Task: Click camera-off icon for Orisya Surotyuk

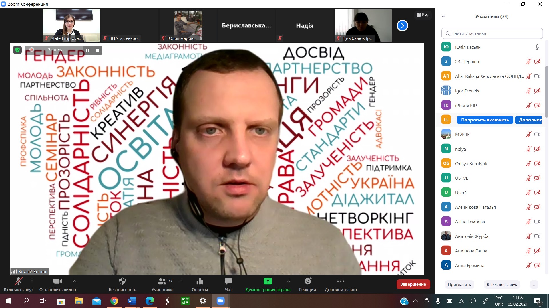Action: (x=537, y=164)
